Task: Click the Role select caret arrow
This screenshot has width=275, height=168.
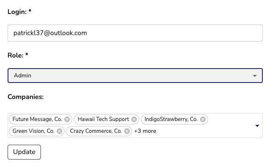Action: (x=255, y=76)
